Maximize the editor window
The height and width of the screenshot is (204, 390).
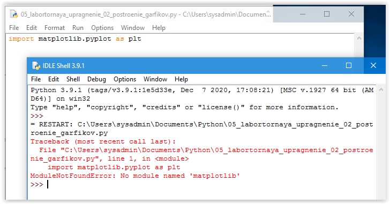[x=327, y=14]
